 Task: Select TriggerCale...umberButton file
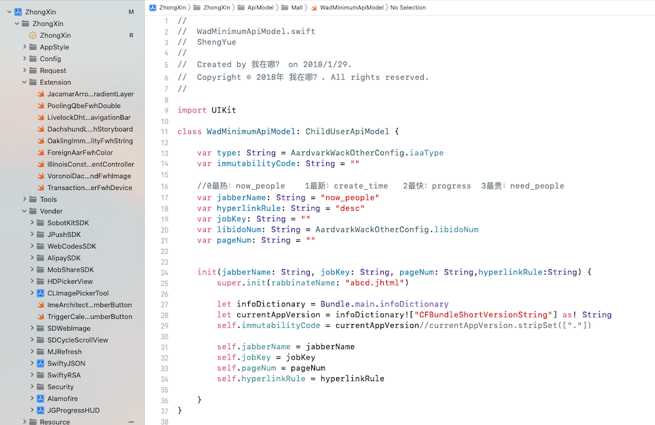tap(89, 316)
